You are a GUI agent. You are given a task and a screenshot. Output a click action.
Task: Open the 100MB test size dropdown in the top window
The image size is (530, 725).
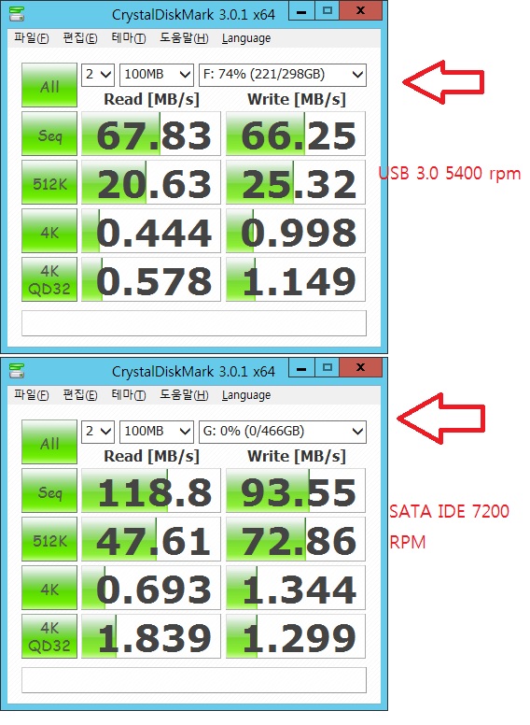[157, 75]
